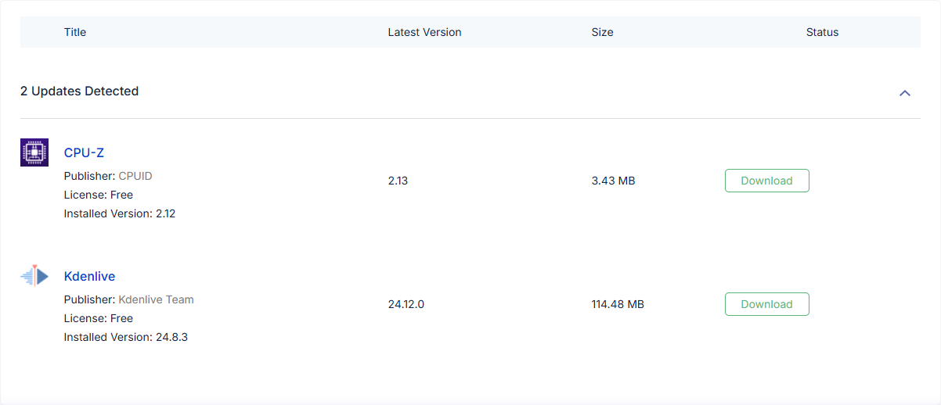Click the Latest Version column header

(424, 32)
